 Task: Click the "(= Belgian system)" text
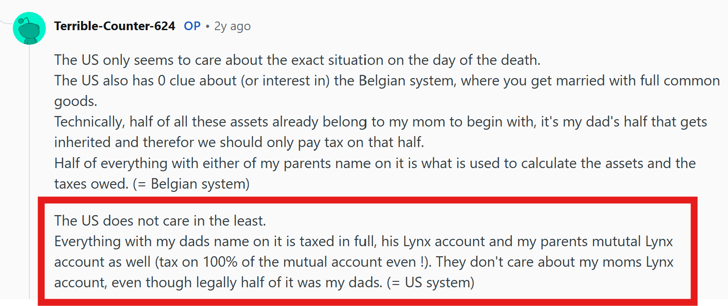click(x=191, y=184)
